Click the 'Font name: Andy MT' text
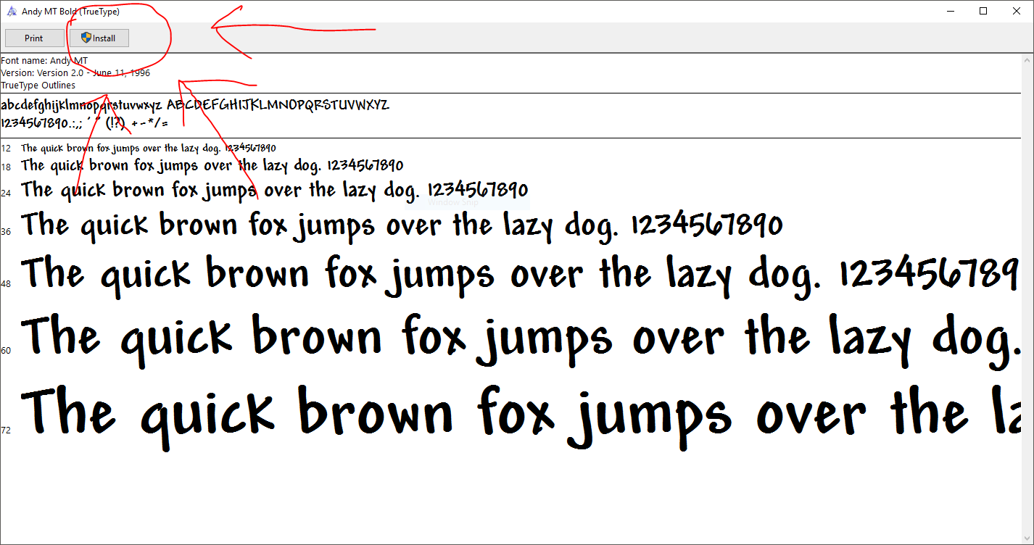1034x545 pixels. [x=44, y=61]
